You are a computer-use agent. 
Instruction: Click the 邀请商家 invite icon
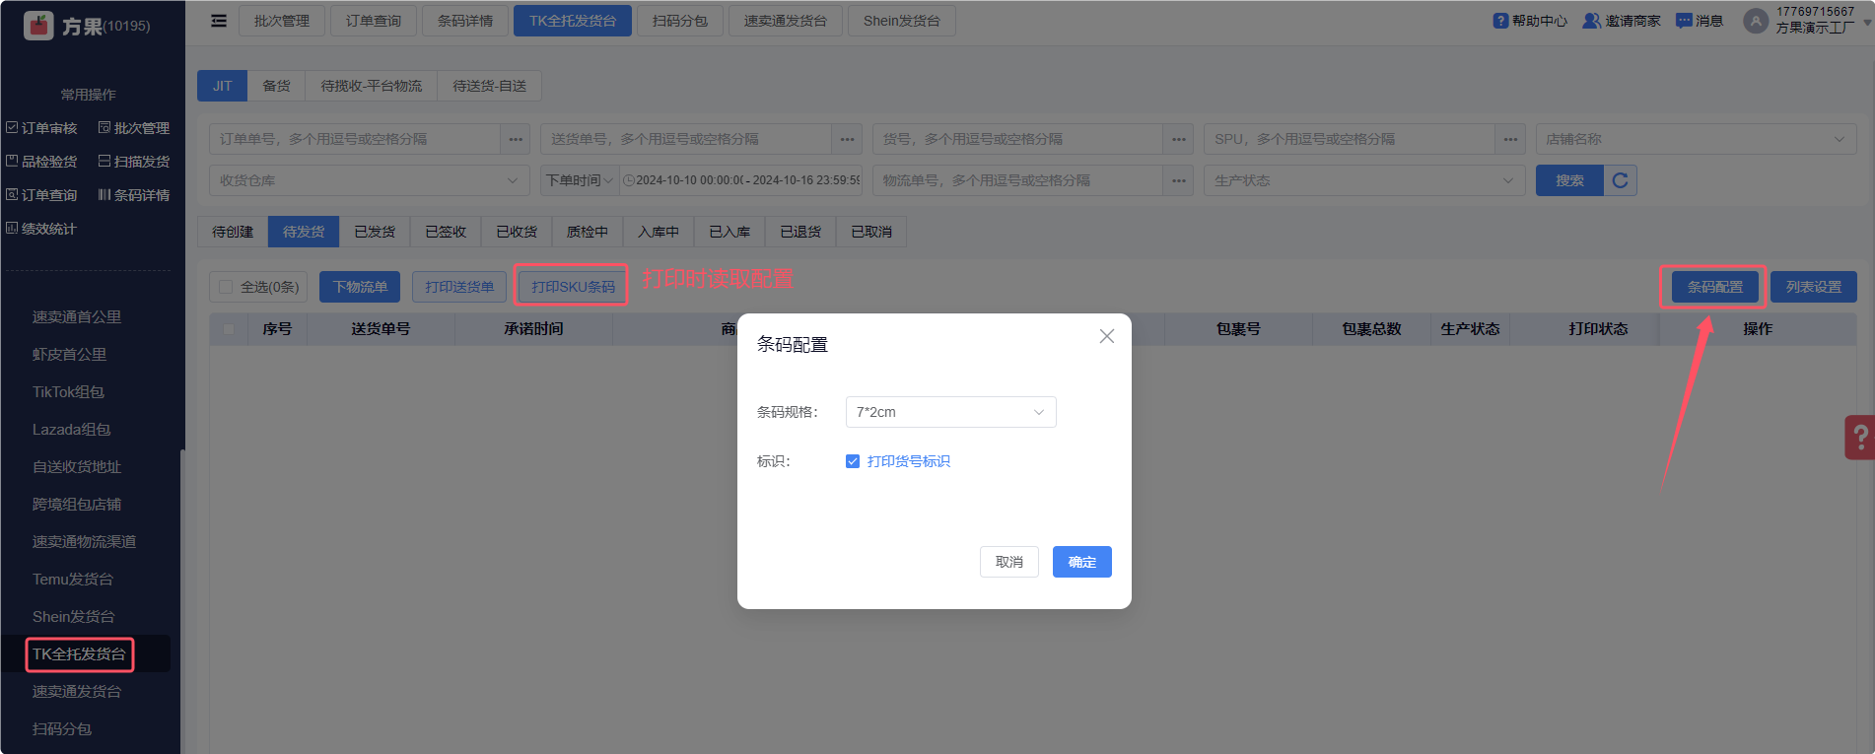pyautogui.click(x=1592, y=21)
